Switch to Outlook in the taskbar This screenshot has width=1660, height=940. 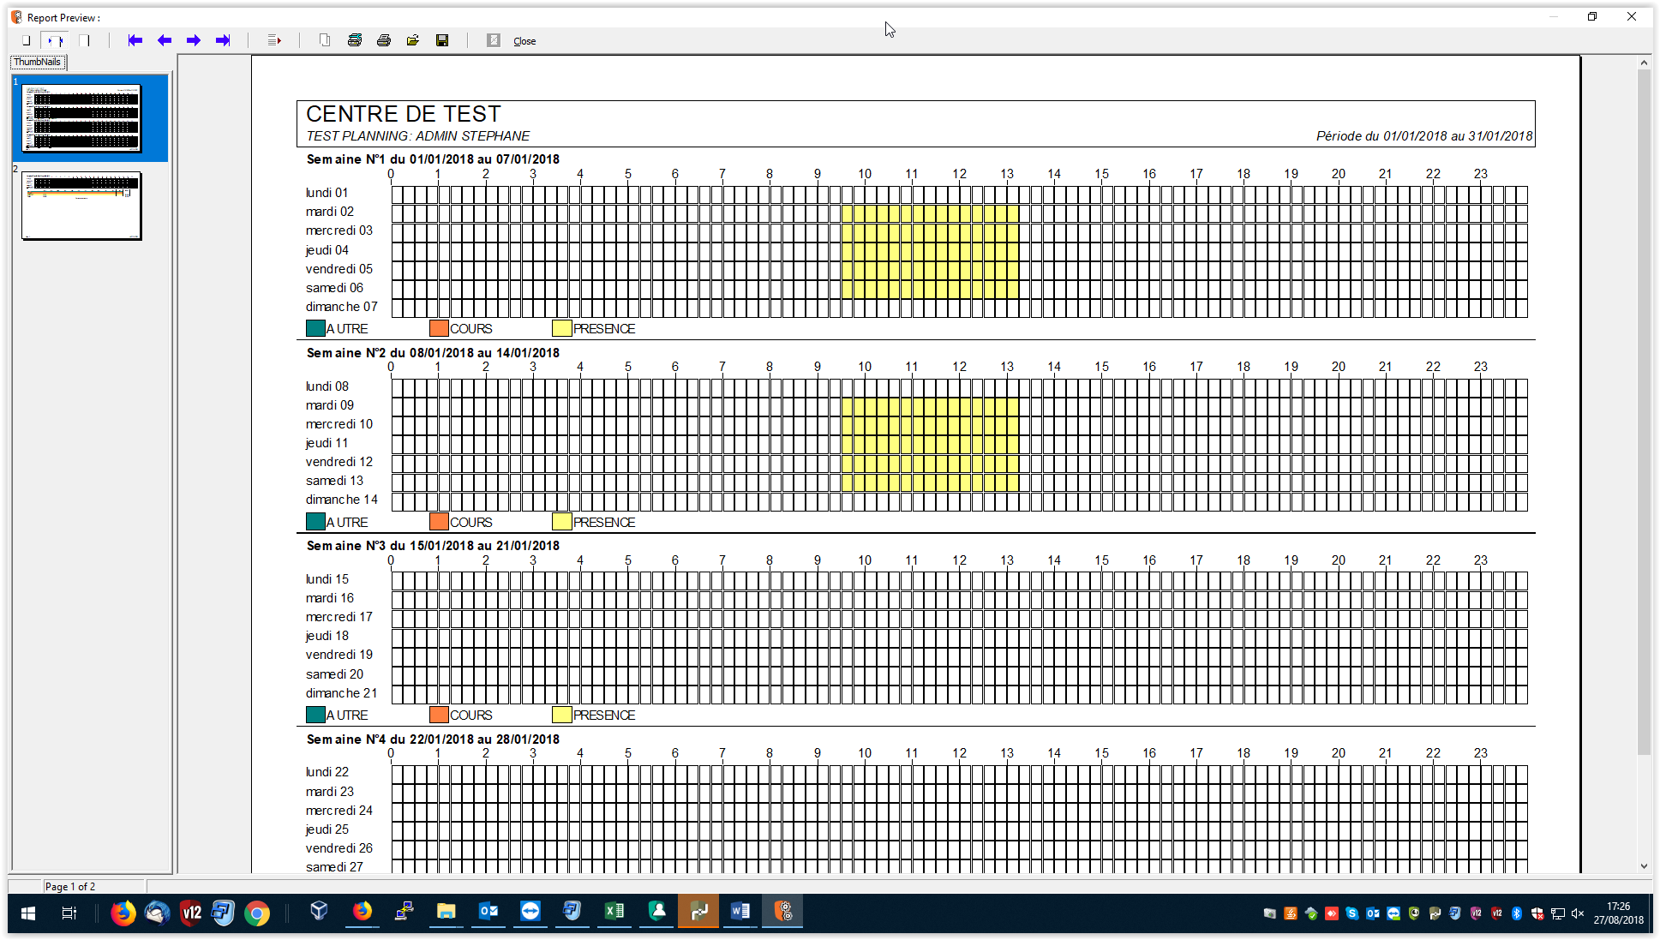488,911
